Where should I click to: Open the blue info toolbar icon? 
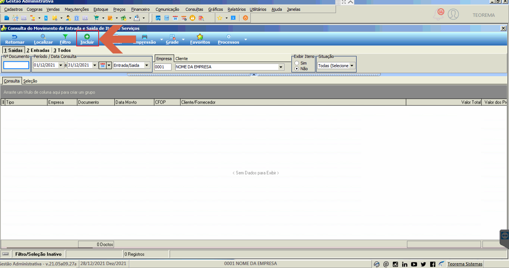click(x=233, y=18)
